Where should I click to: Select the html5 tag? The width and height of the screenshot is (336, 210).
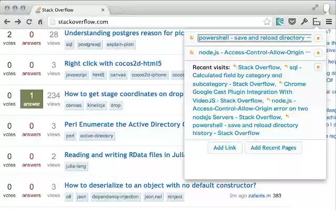[x=98, y=75]
